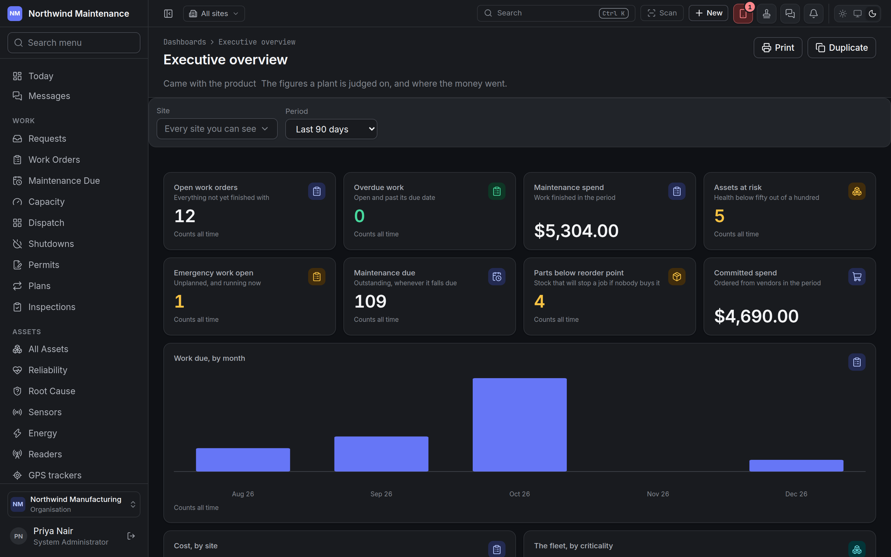Click the Oct 26 bar in the chart

click(519, 425)
